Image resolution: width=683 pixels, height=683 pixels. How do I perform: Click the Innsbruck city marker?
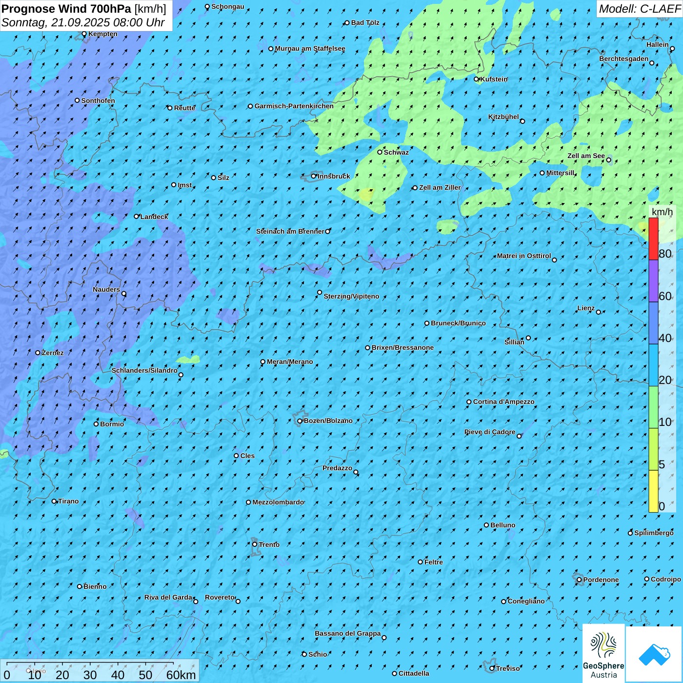coord(314,176)
